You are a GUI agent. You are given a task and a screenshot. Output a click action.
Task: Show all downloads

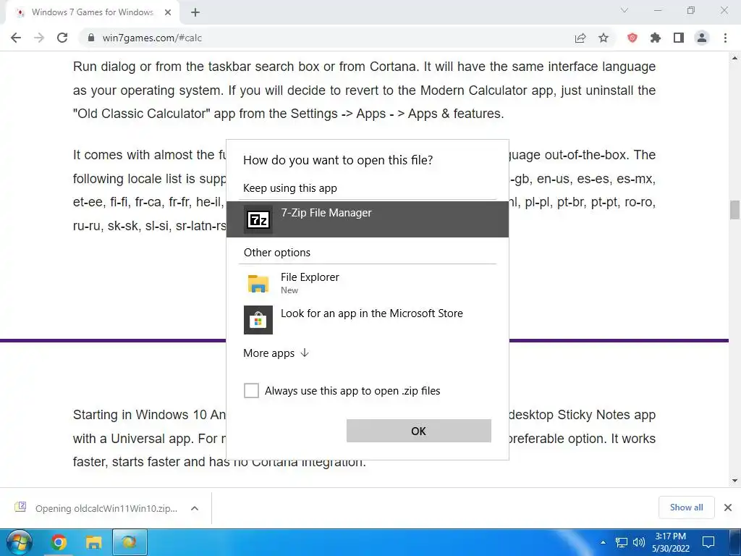coord(686,507)
